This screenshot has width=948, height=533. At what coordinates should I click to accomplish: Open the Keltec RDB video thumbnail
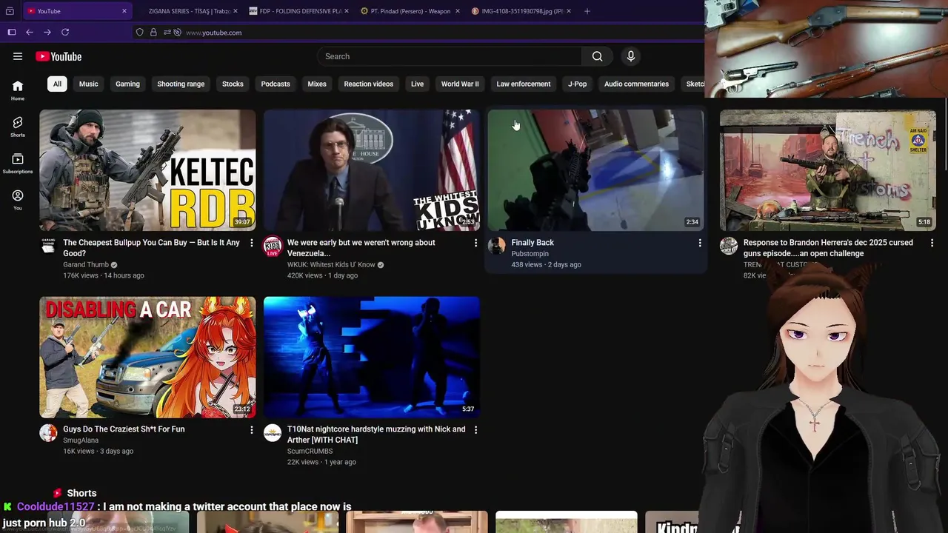pos(147,170)
